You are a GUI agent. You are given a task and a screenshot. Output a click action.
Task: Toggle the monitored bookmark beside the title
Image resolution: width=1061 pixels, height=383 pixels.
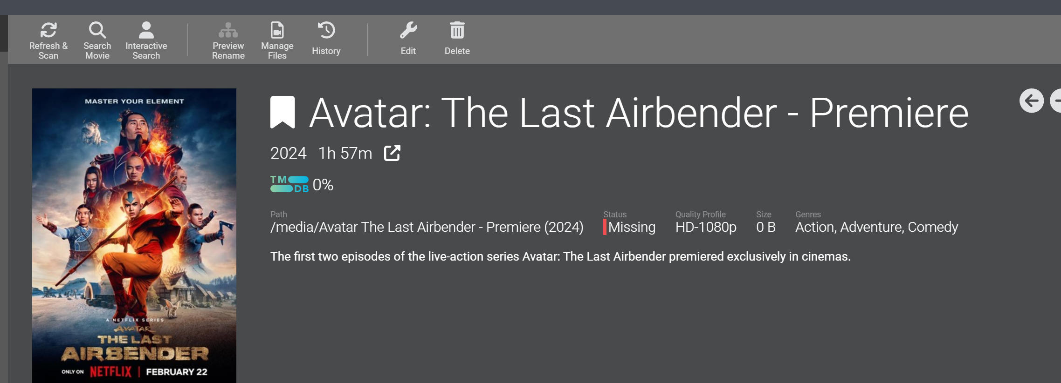coord(282,112)
